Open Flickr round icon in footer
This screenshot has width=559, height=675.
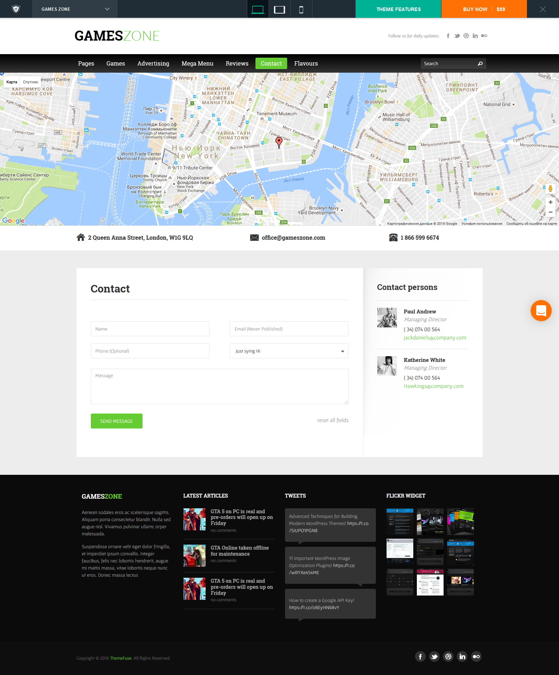476,656
